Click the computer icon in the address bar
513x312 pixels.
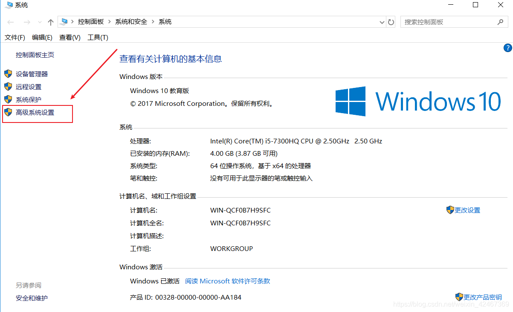[x=65, y=22]
